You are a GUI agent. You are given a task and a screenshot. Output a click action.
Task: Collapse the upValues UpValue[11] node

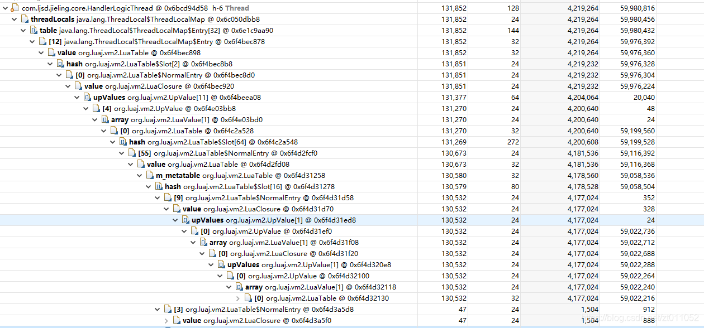(77, 98)
